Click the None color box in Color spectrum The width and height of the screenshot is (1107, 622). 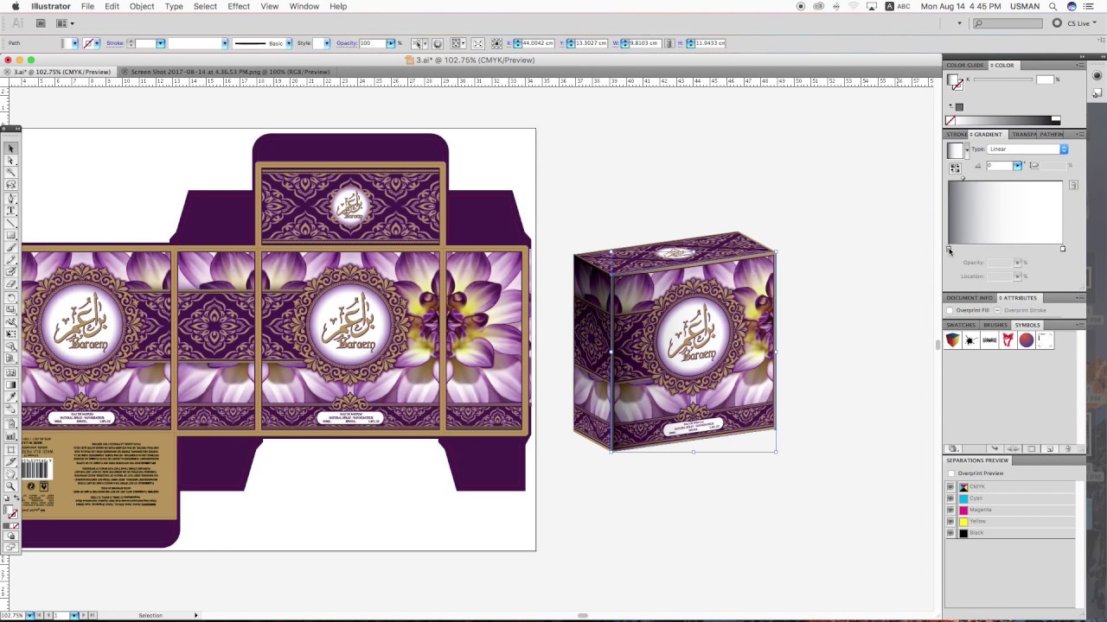[x=951, y=120]
